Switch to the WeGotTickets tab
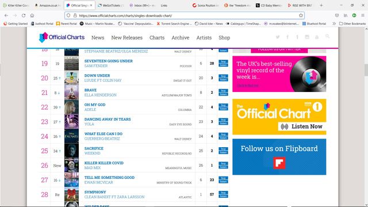Viewport: 368px width, 207px height. (x=111, y=5)
